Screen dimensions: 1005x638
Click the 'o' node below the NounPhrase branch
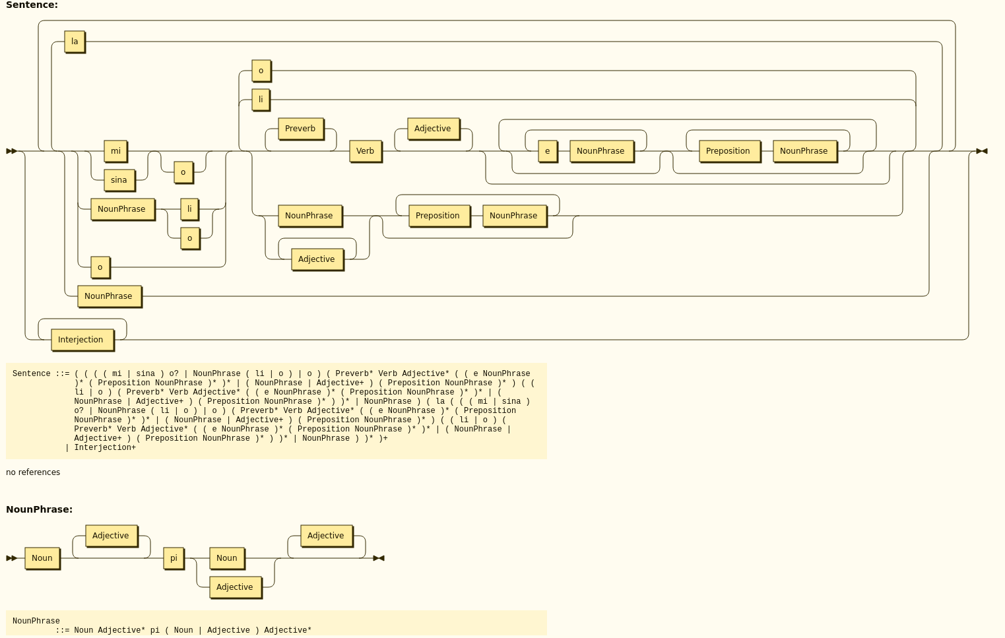point(191,238)
